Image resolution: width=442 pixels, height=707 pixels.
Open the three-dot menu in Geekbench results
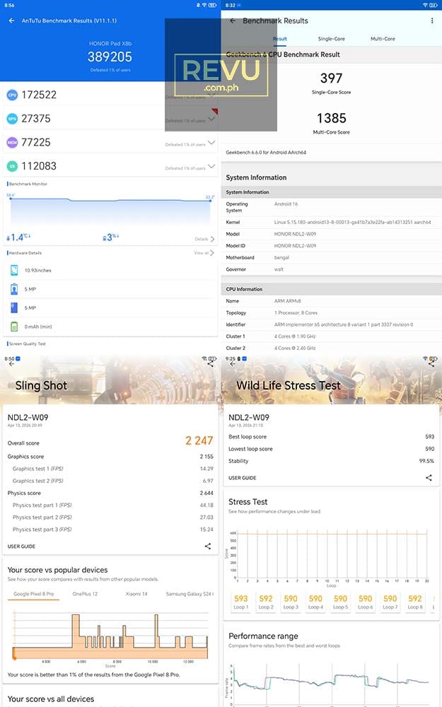[434, 21]
